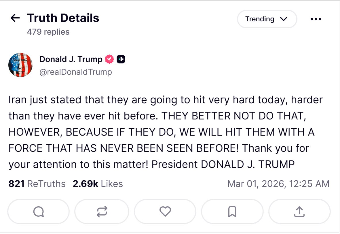This screenshot has width=340, height=234.
Task: Click the flag-painted profile avatar
Action: point(20,65)
